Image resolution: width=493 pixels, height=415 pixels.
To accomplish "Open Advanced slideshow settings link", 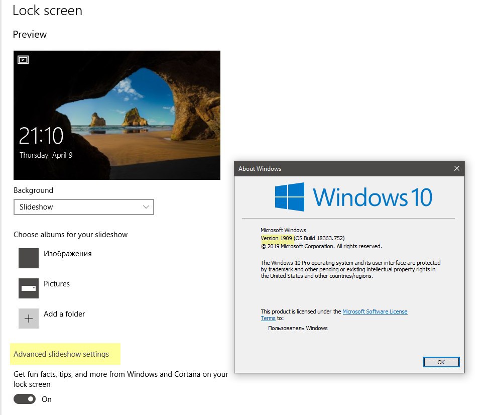I will tap(61, 354).
